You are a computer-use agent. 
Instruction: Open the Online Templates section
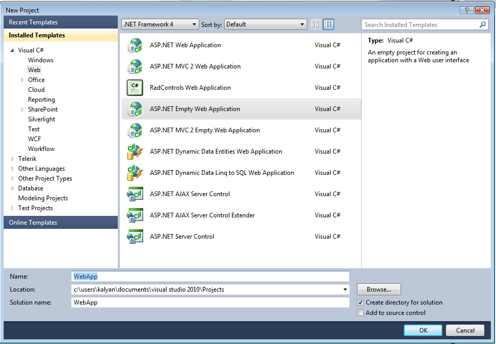point(61,223)
